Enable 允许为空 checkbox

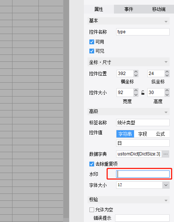coord(92,210)
